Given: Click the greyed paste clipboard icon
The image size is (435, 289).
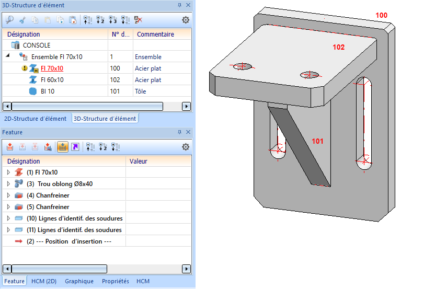Looking at the screenshot, I should pyautogui.click(x=48, y=20).
